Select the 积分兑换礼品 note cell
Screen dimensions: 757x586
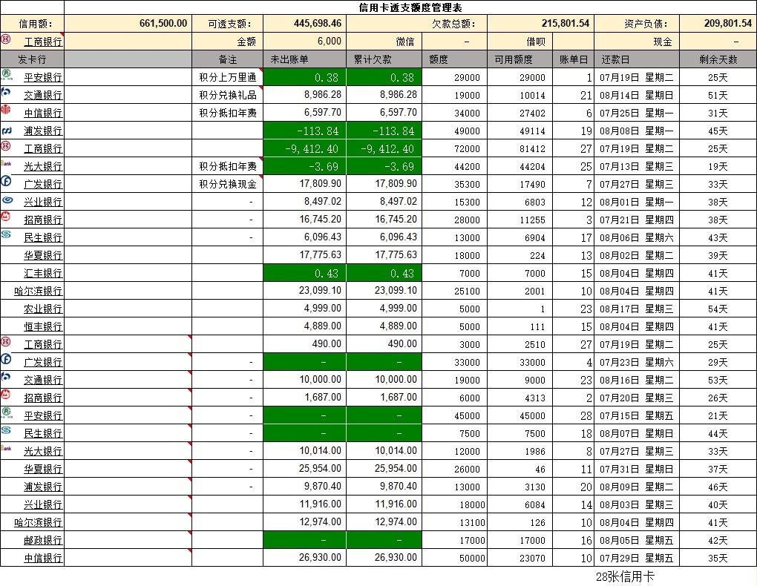(x=227, y=95)
